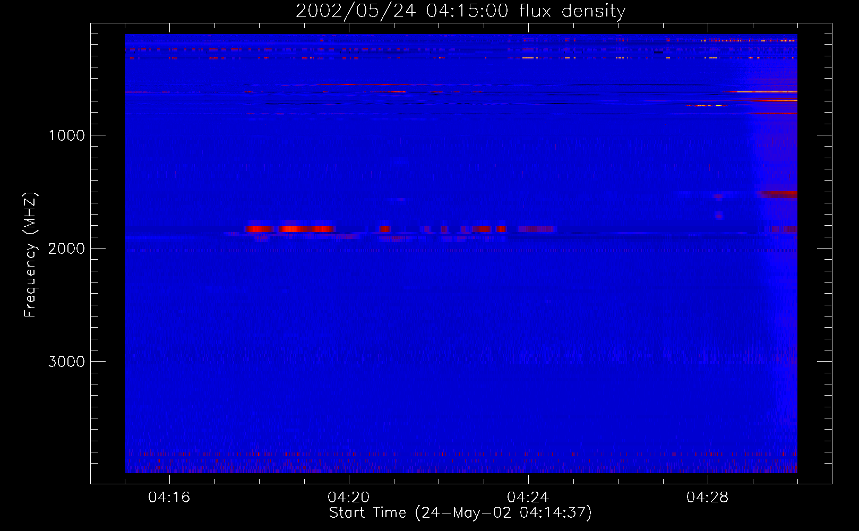859x531 pixels.
Task: Click the '04:24' time tick label
Action: coord(528,498)
